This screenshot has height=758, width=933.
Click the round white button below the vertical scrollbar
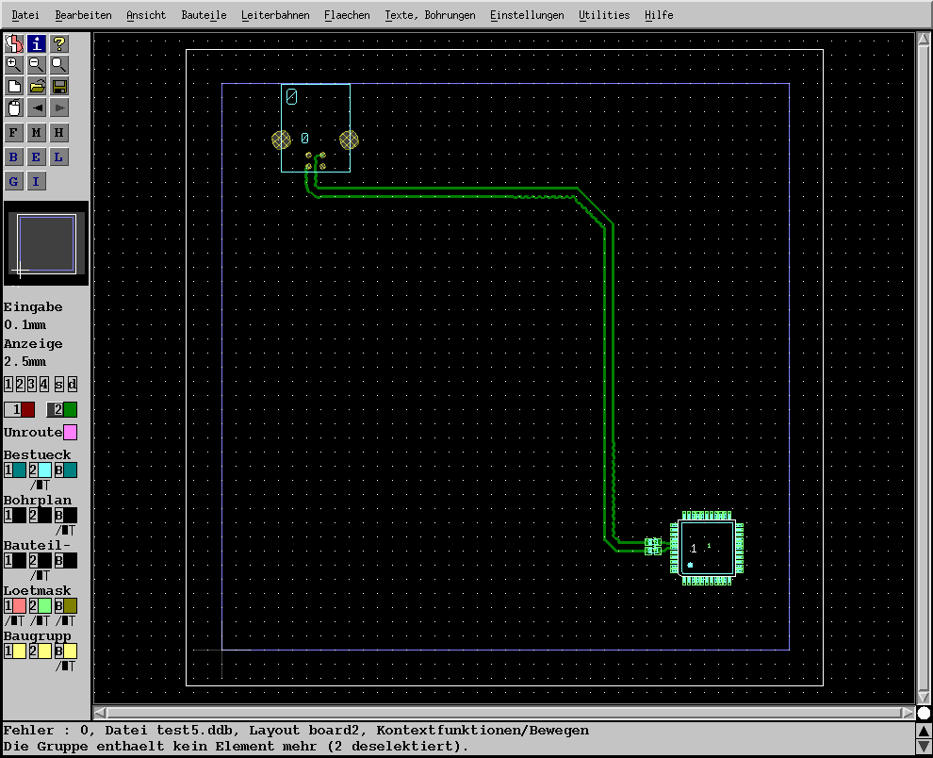pyautogui.click(x=925, y=713)
